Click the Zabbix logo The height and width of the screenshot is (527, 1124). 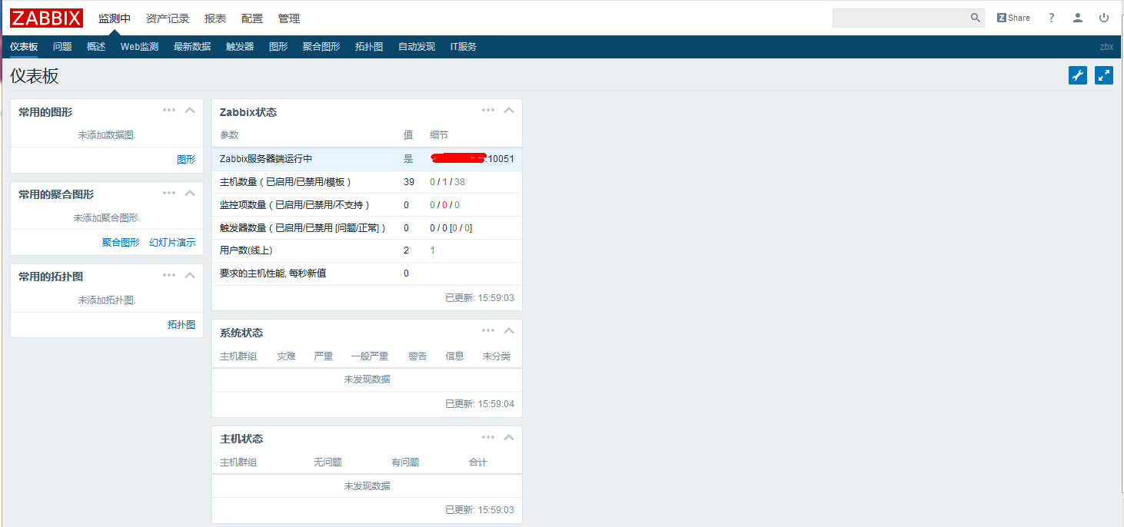tap(46, 18)
